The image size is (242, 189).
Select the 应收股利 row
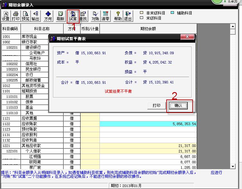point(99,135)
